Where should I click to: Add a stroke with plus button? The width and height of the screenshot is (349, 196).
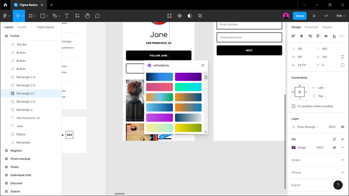[x=342, y=160]
